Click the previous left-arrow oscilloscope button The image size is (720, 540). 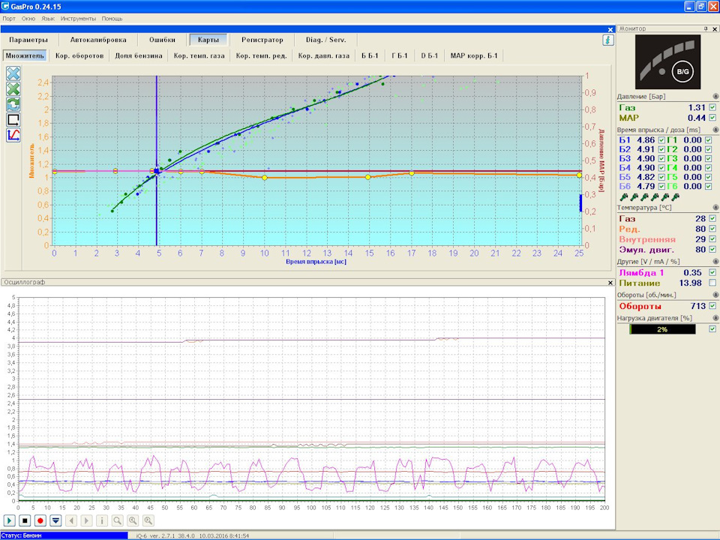pyautogui.click(x=71, y=520)
